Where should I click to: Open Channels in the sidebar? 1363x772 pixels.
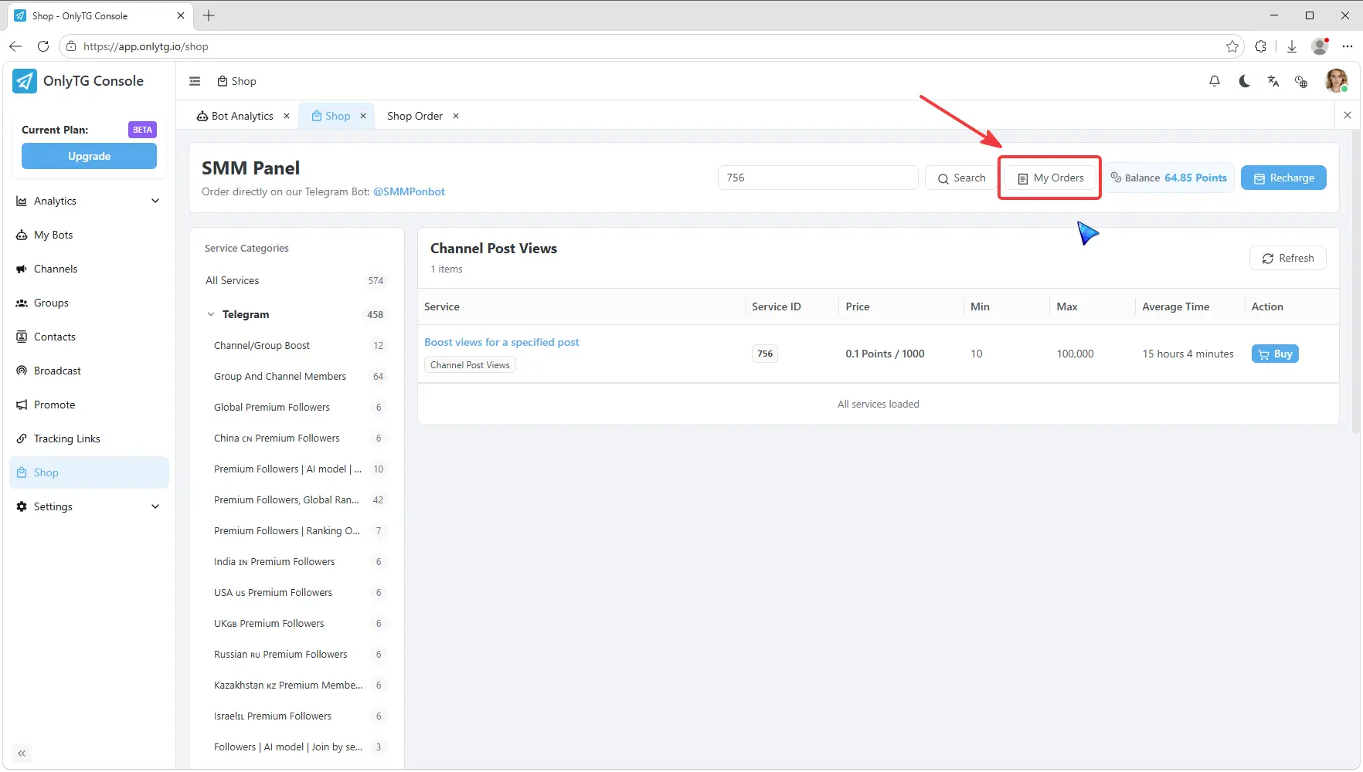89,269
